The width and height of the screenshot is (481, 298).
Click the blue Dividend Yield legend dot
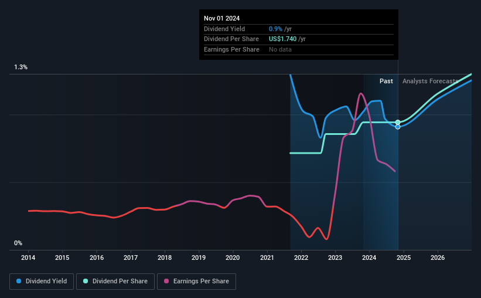[19, 281]
